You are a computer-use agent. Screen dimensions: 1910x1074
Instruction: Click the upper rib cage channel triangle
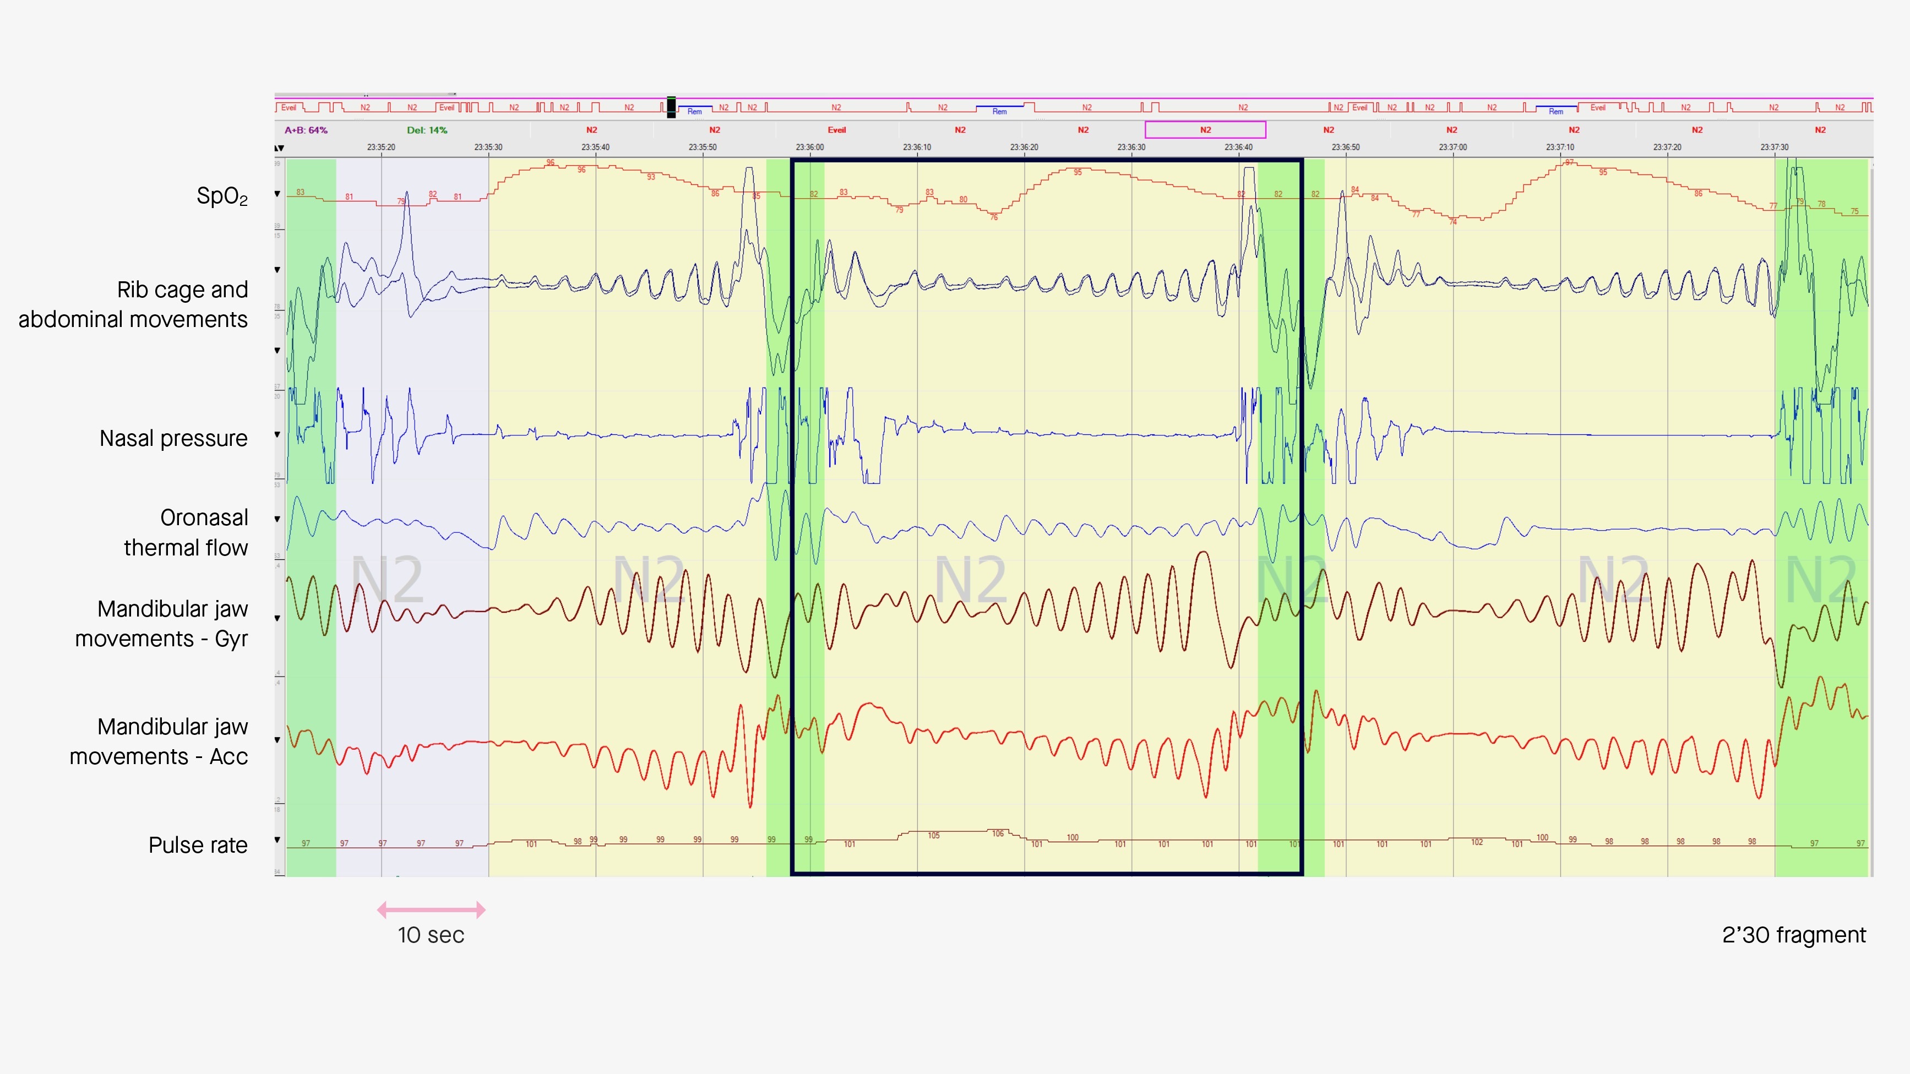(277, 270)
